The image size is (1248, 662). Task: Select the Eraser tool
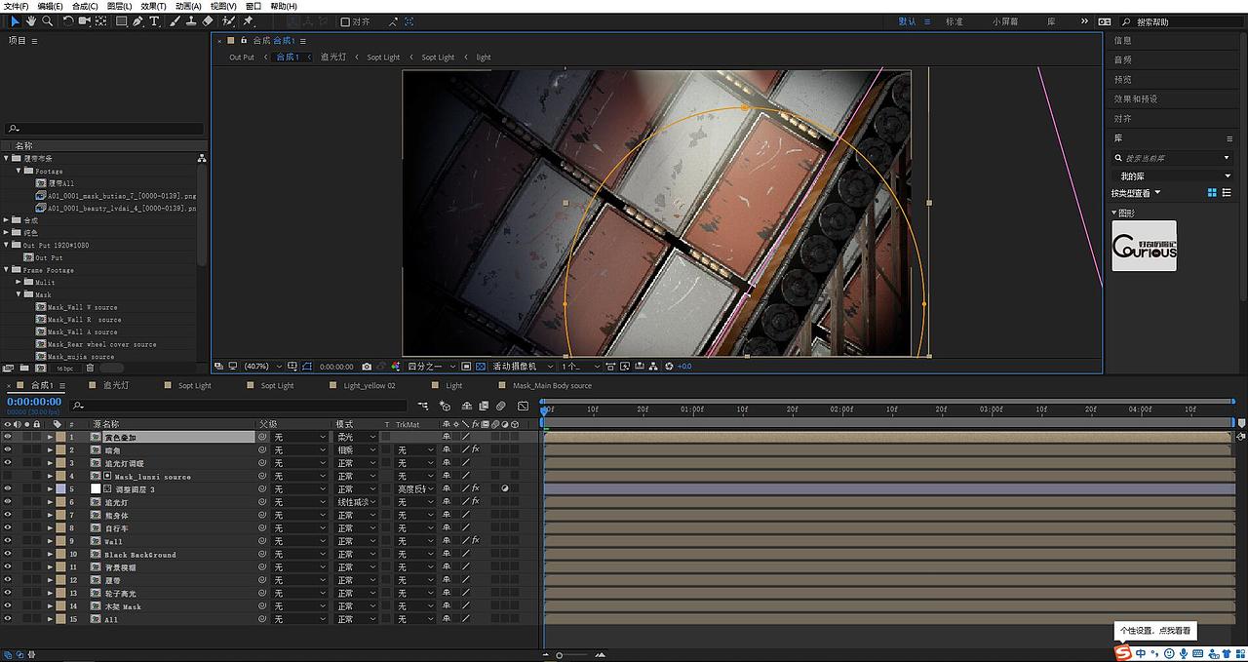[x=207, y=20]
